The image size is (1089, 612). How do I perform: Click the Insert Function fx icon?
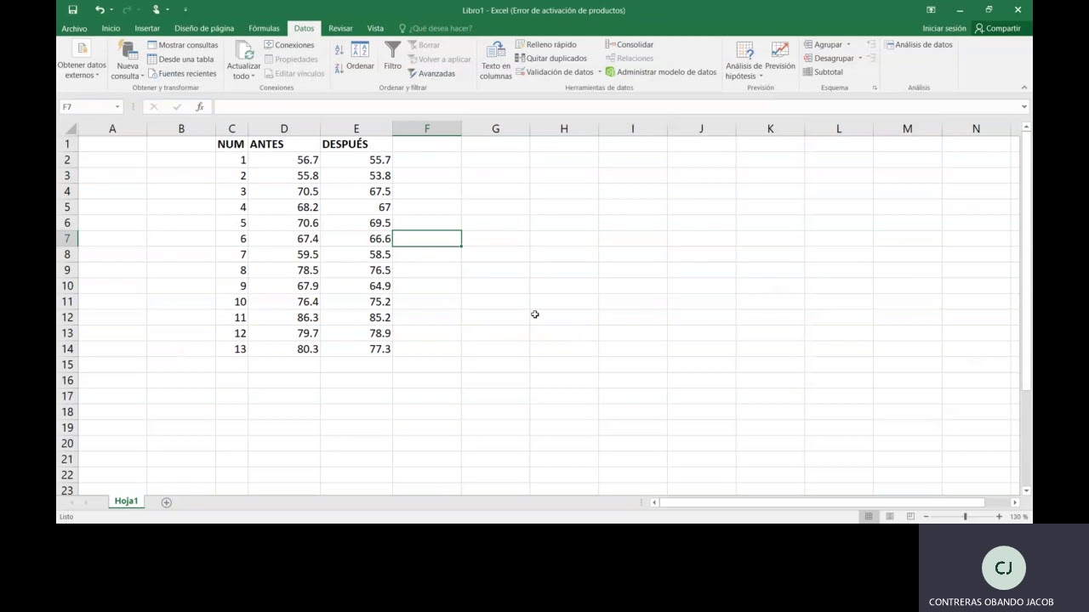tap(199, 107)
